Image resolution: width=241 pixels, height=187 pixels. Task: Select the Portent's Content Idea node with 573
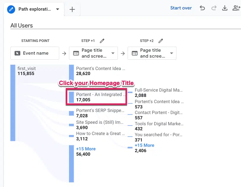point(159,104)
